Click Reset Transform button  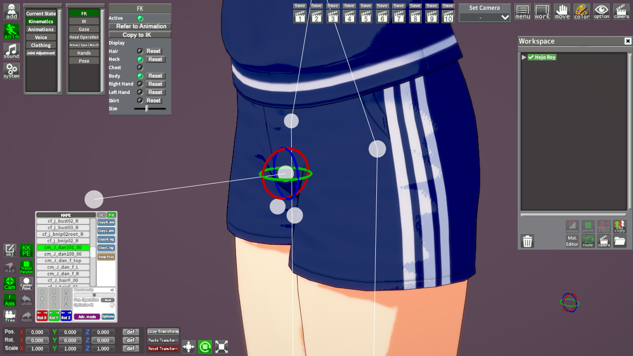[163, 349]
